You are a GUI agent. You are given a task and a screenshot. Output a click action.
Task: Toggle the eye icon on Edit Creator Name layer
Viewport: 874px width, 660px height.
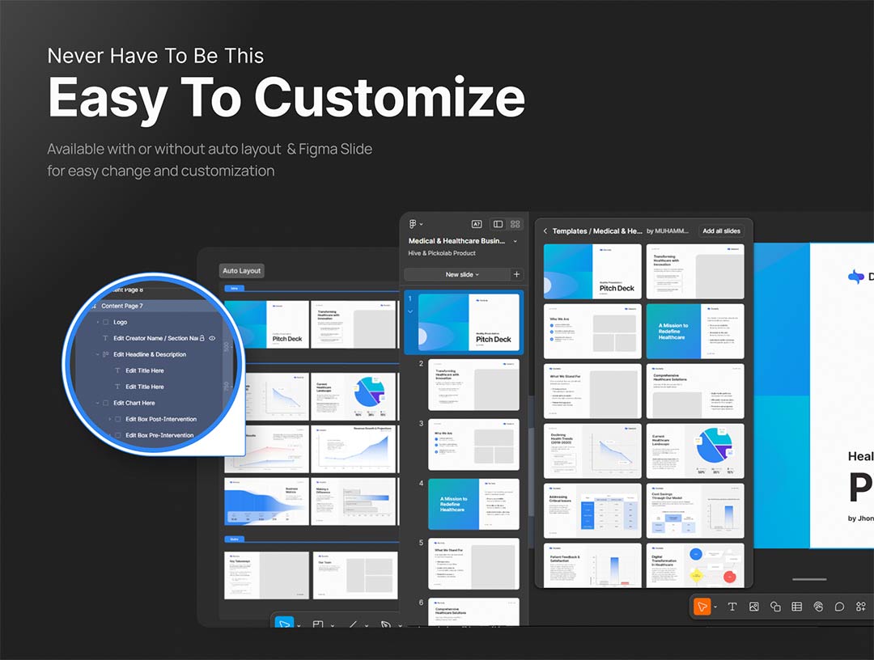coord(212,338)
